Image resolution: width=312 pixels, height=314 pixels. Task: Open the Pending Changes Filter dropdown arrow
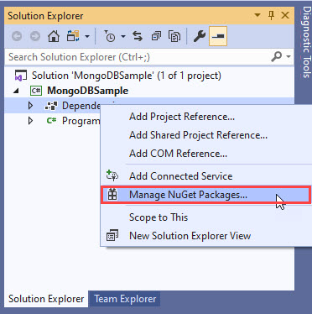tap(123, 36)
